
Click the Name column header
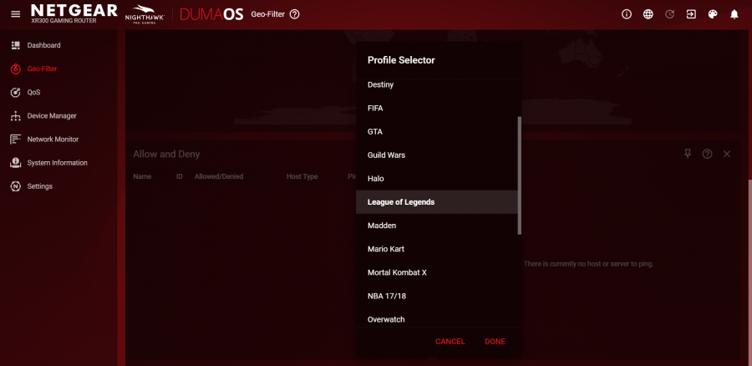(x=142, y=176)
